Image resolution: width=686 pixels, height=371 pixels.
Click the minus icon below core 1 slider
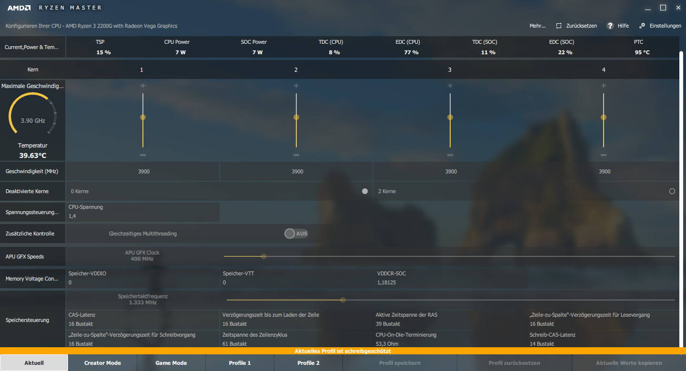[x=142, y=155]
